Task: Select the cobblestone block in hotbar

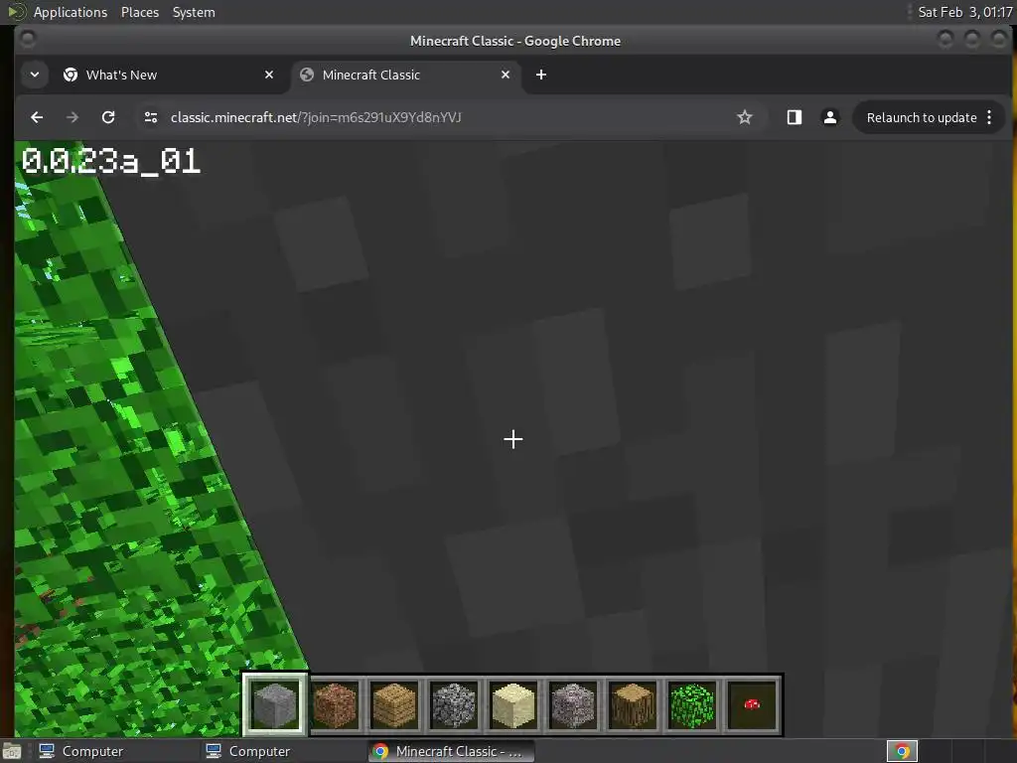Action: coord(454,704)
